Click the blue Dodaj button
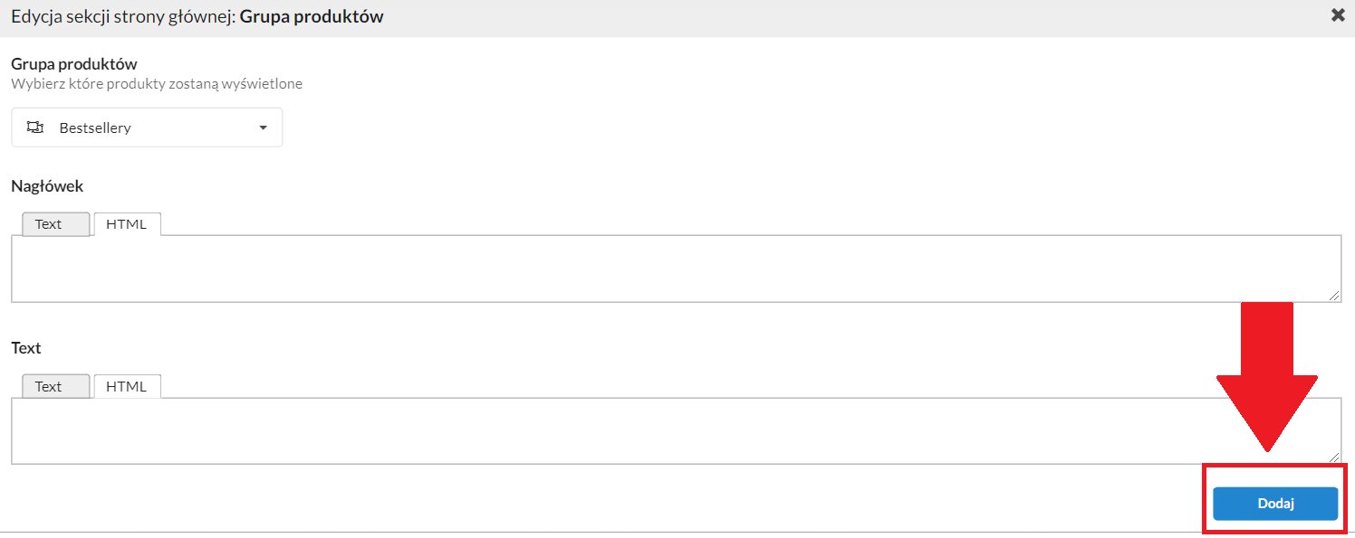 1275,504
